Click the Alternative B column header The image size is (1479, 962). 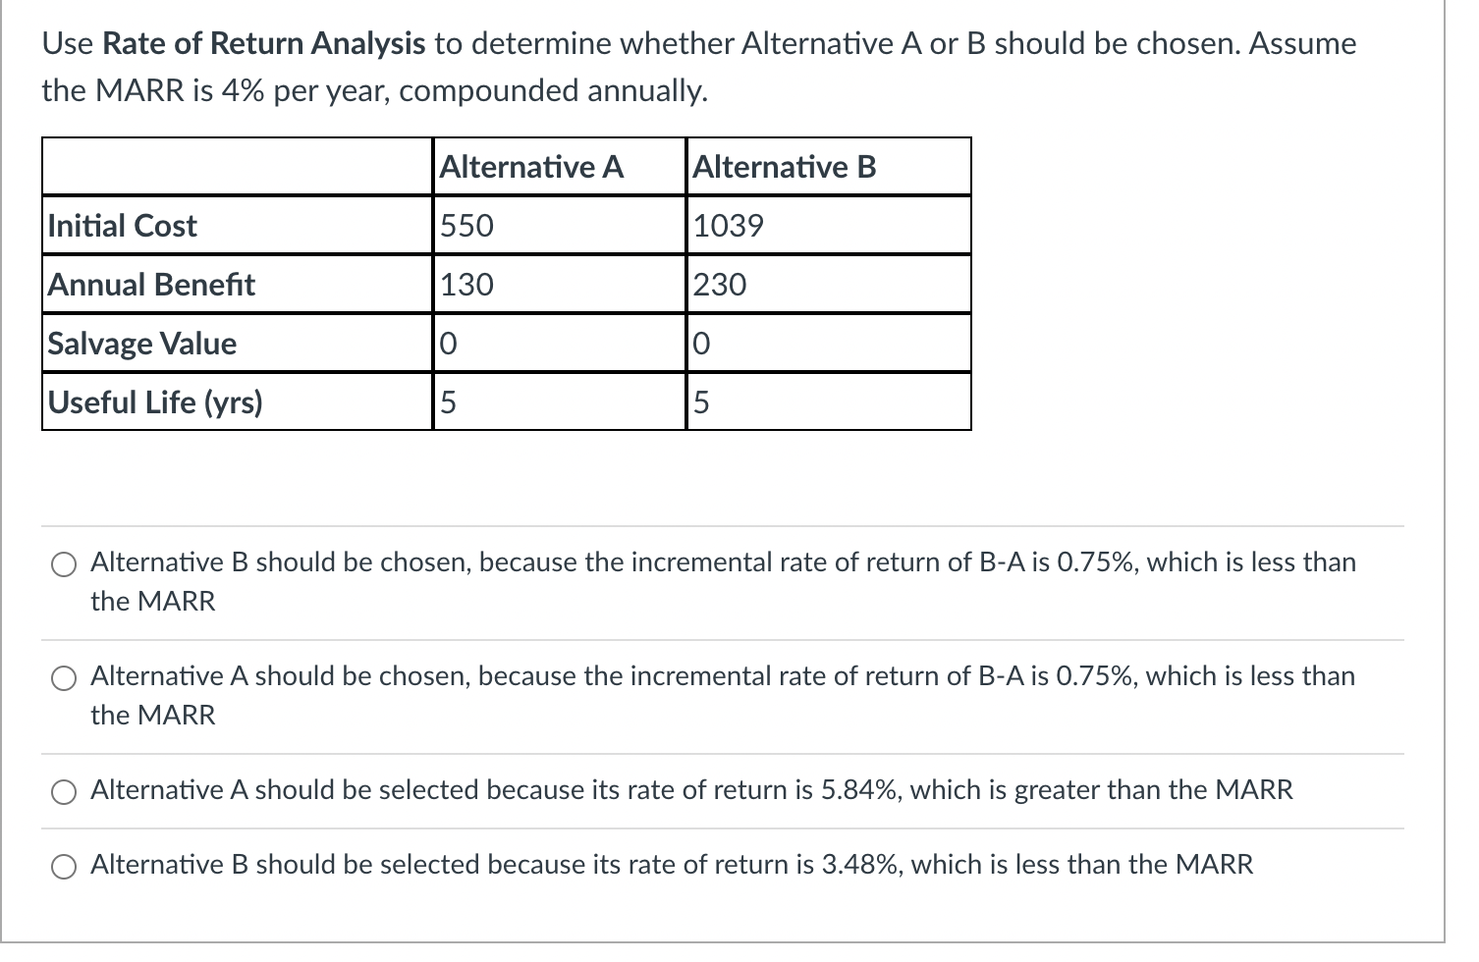coord(785,167)
